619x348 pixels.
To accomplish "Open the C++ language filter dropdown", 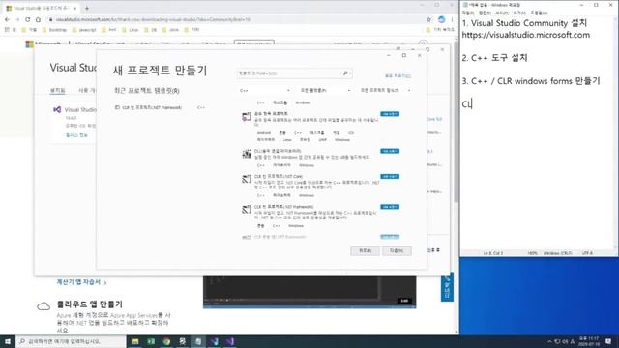I will [x=264, y=90].
